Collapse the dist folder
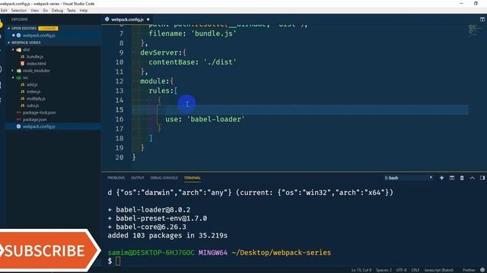 point(26,49)
